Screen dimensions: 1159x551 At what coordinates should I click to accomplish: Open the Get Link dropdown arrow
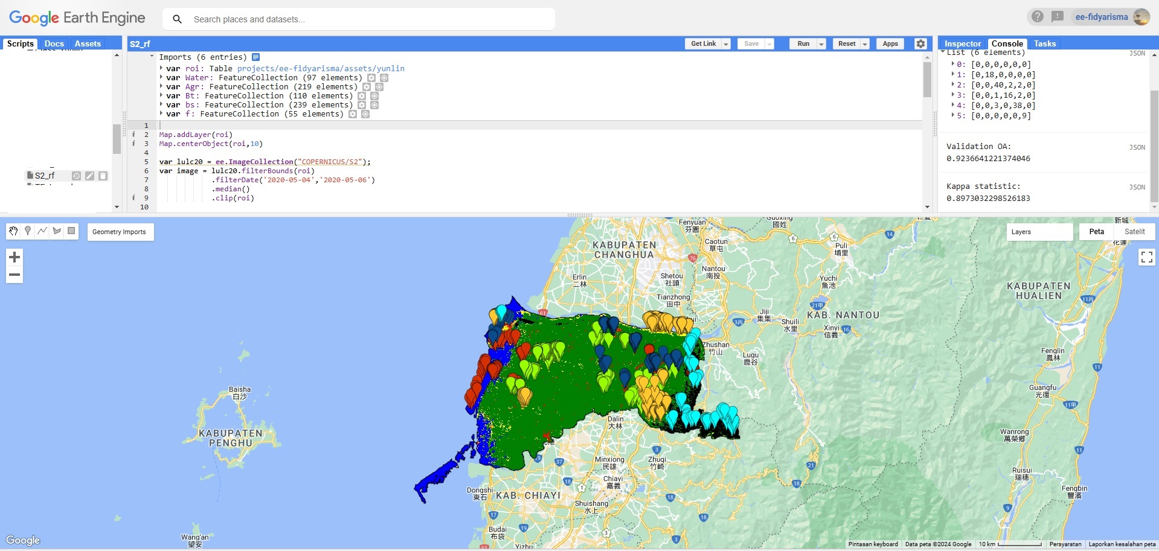click(726, 44)
